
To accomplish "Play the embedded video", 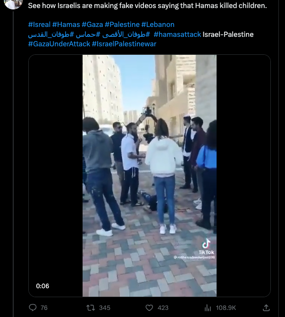I will tap(150, 175).
